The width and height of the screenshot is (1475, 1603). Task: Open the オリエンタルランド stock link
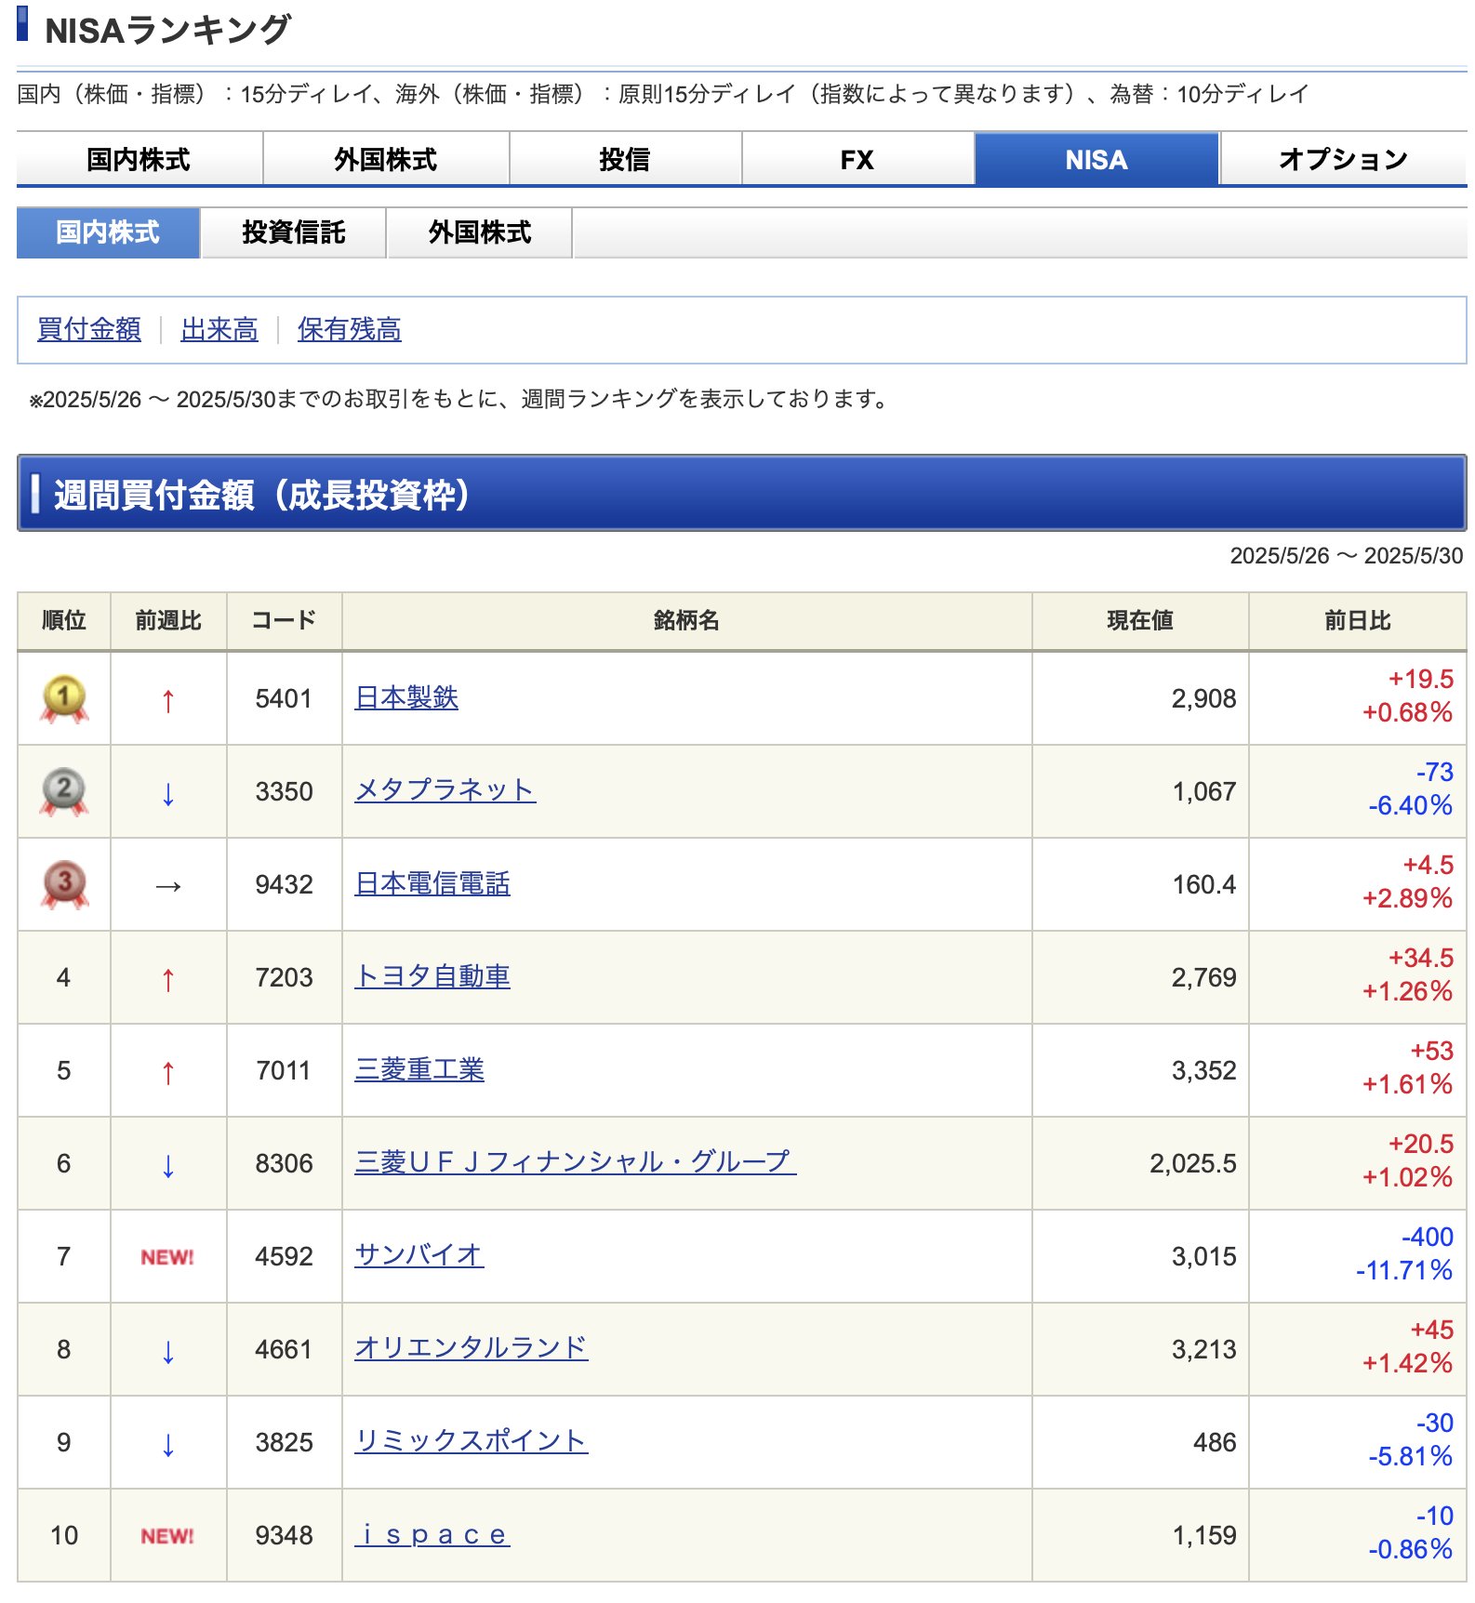tap(472, 1348)
